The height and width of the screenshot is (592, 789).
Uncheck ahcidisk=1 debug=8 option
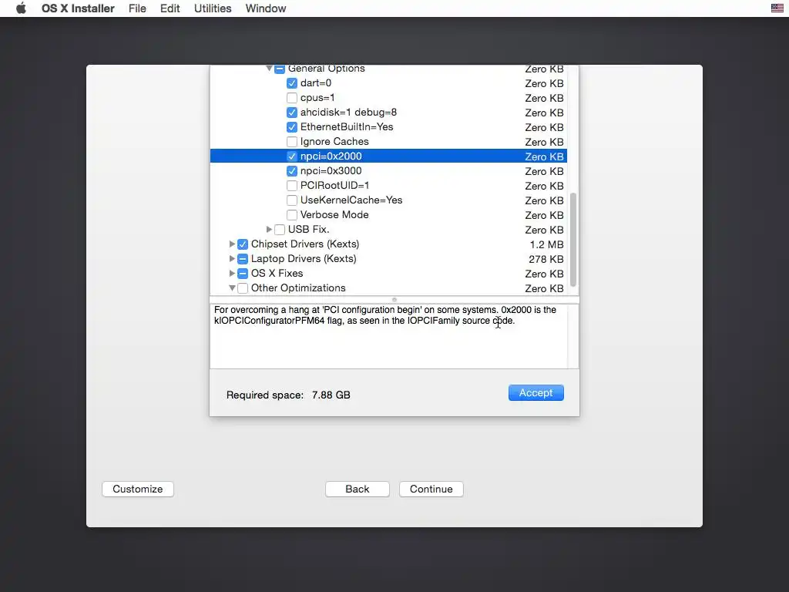pos(292,113)
